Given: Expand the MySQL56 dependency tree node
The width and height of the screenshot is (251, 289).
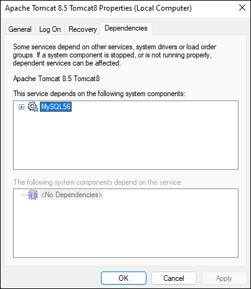Looking at the screenshot, I should pos(21,107).
